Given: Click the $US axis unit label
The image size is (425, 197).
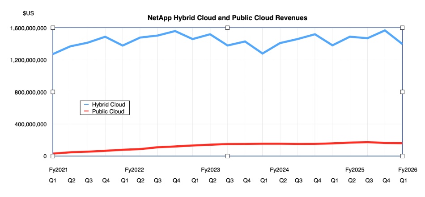Looking at the screenshot, I should coord(29,13).
